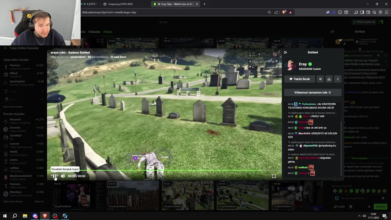Open Brave Shields lion icon

pyautogui.click(x=284, y=13)
